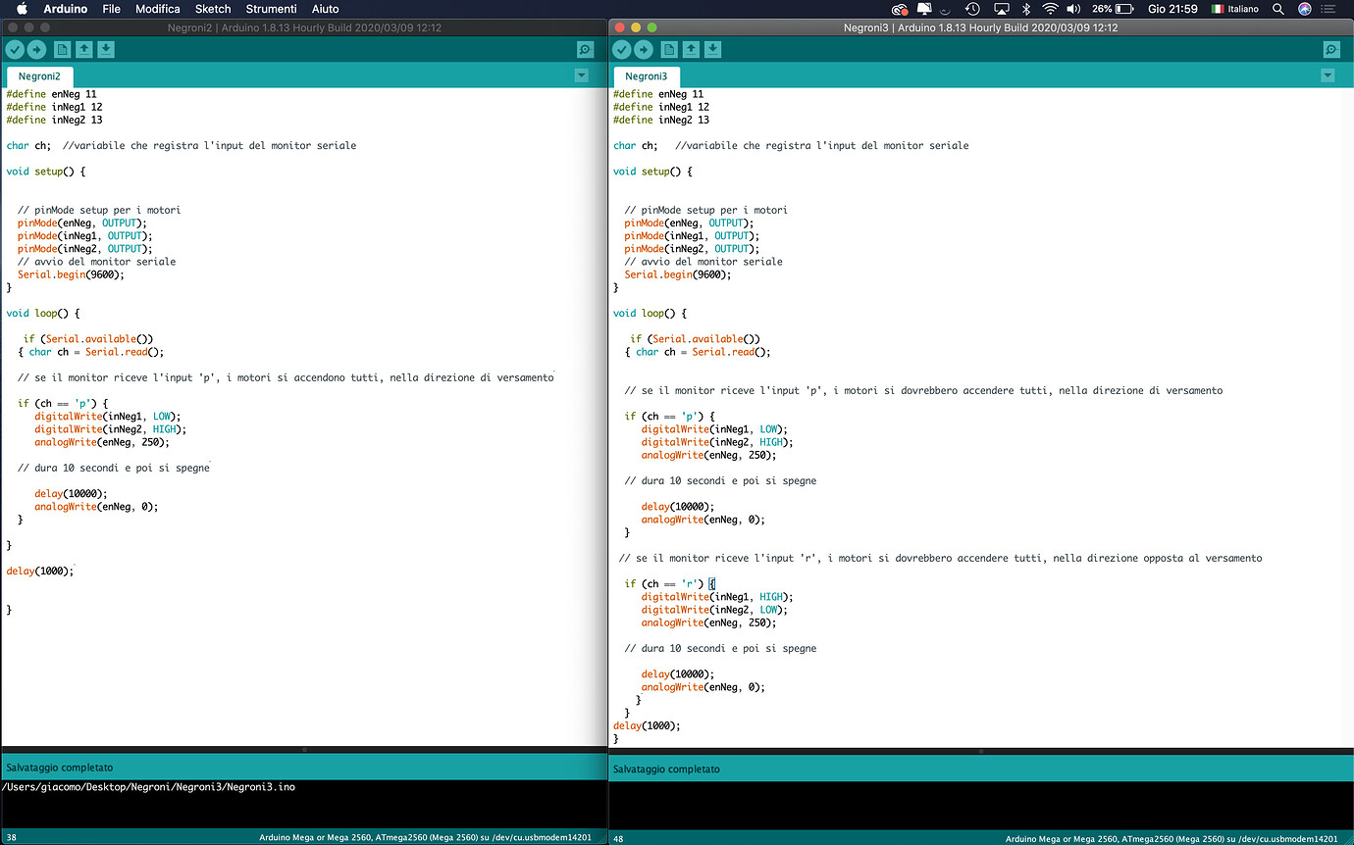
Task: Open the Sketch menu
Action: tap(212, 9)
